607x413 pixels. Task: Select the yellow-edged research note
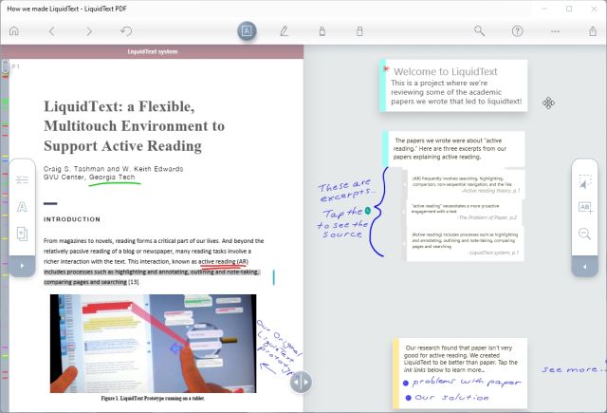[x=460, y=373]
